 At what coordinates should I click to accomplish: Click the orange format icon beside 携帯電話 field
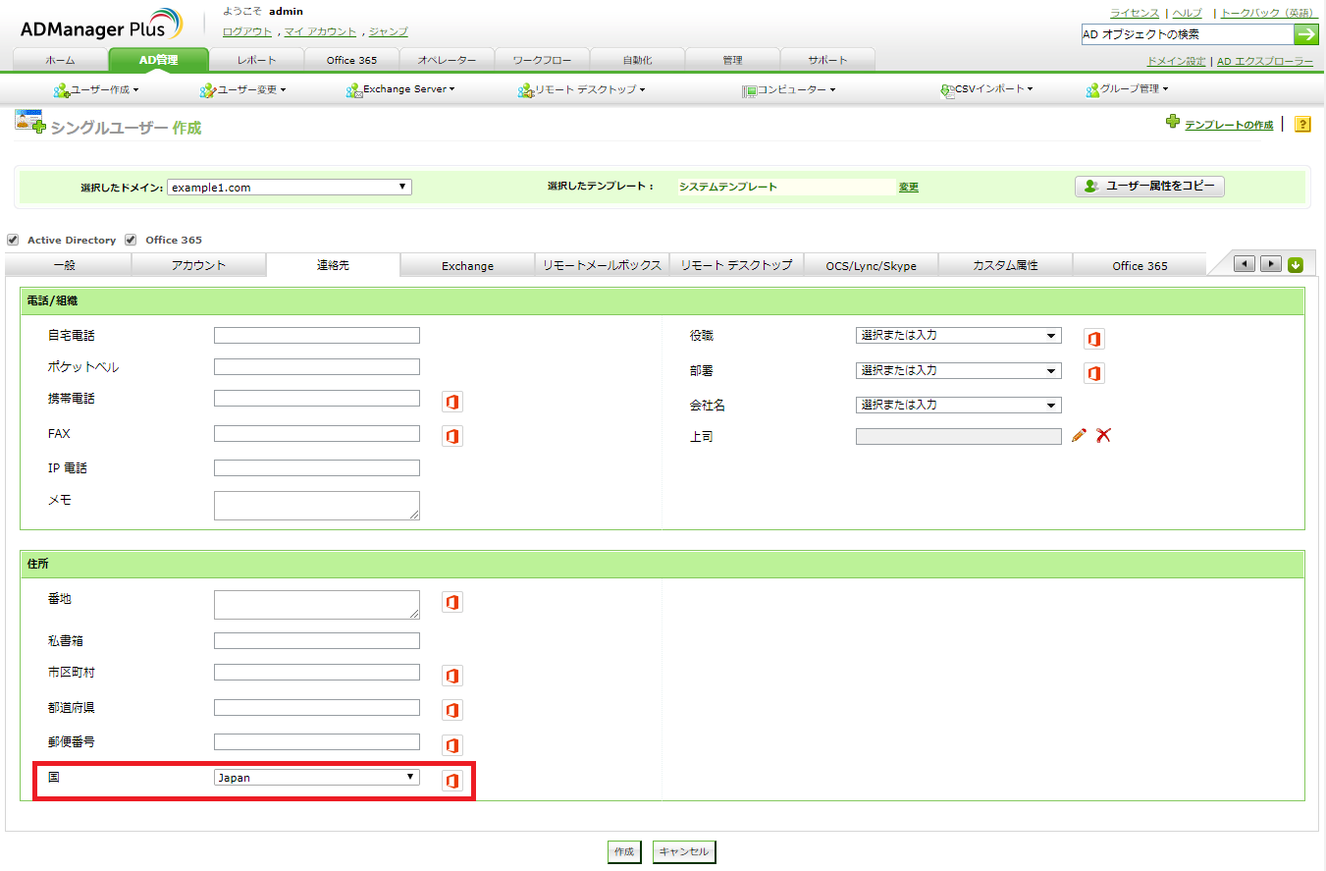[x=451, y=401]
